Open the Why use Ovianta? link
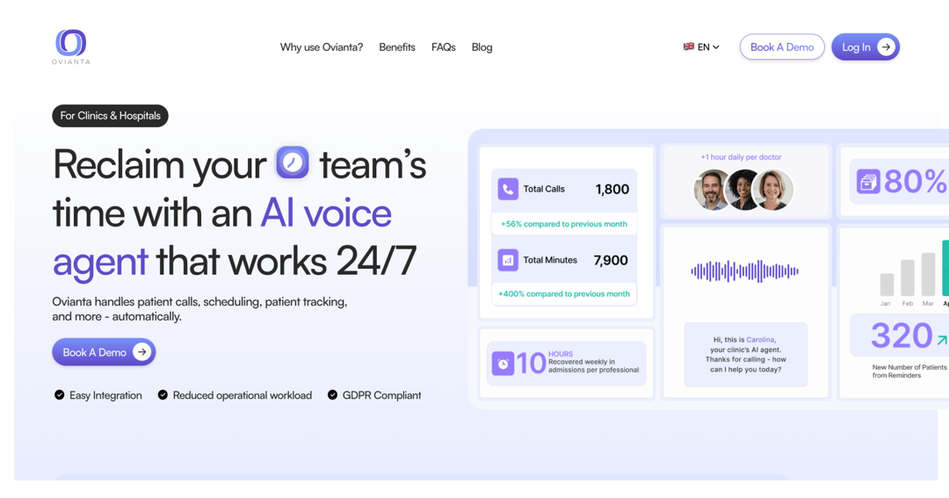Image resolution: width=949 pixels, height=498 pixels. tap(322, 47)
